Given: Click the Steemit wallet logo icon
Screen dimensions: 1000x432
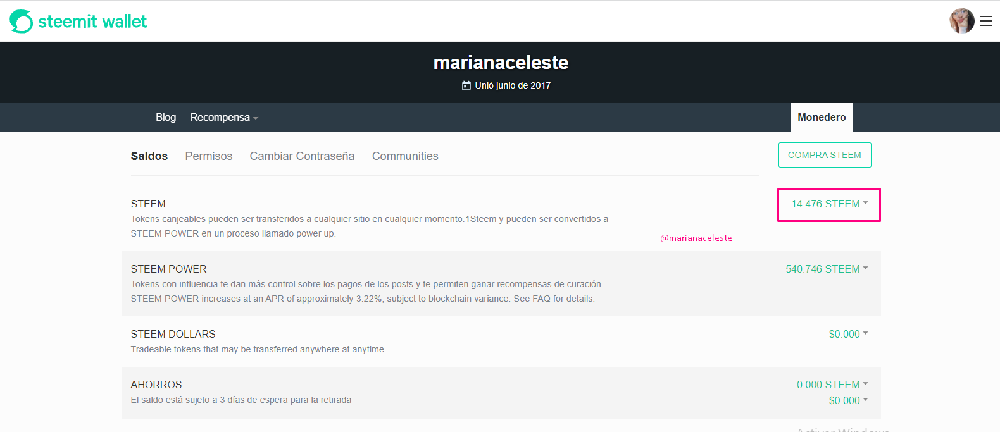Looking at the screenshot, I should (21, 22).
